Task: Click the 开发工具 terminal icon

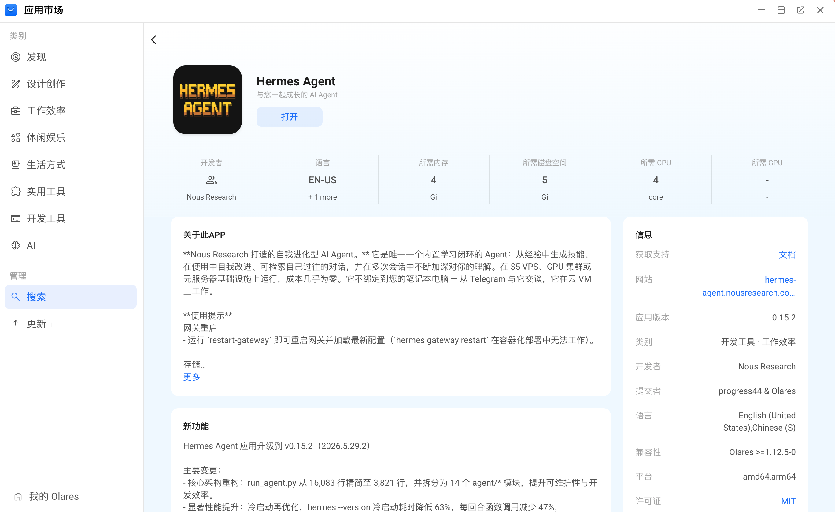Action: pyautogui.click(x=16, y=218)
